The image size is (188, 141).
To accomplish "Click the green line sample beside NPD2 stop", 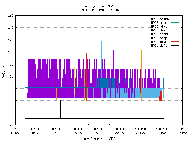I will (175, 23).
